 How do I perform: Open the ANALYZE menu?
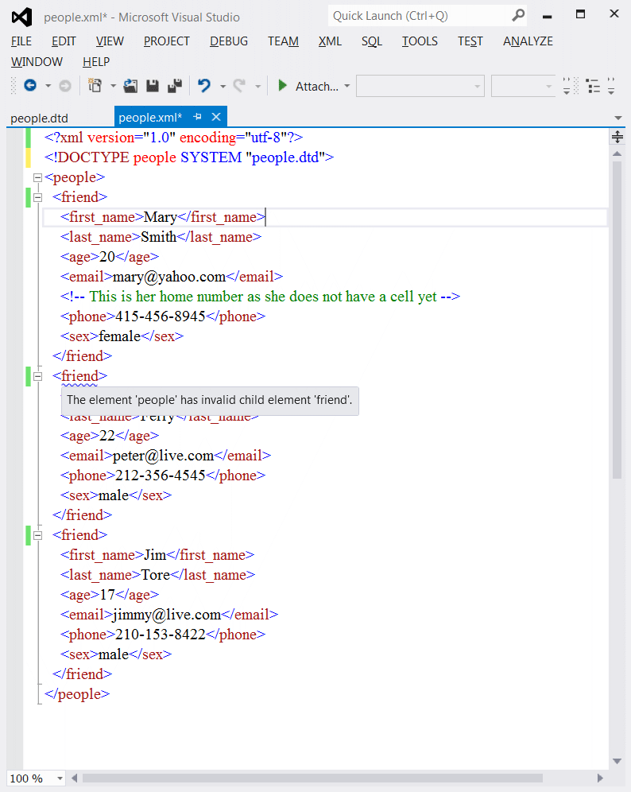[x=528, y=41]
